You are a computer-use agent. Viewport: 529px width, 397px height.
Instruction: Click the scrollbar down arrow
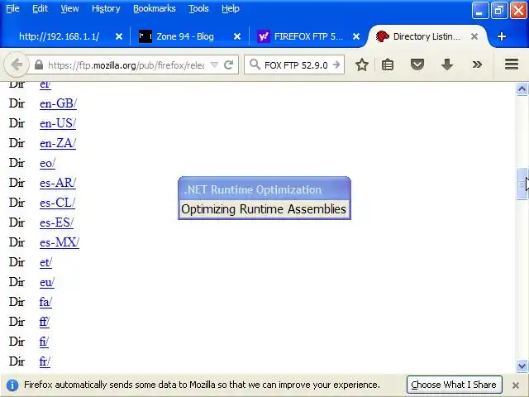click(522, 366)
